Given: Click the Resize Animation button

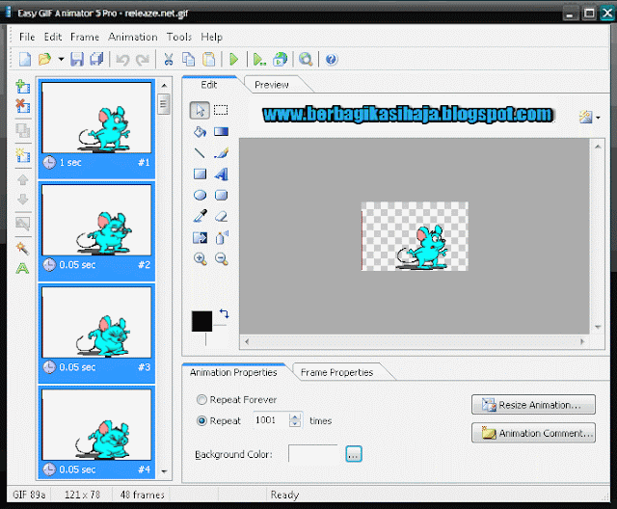Looking at the screenshot, I should pos(533,405).
